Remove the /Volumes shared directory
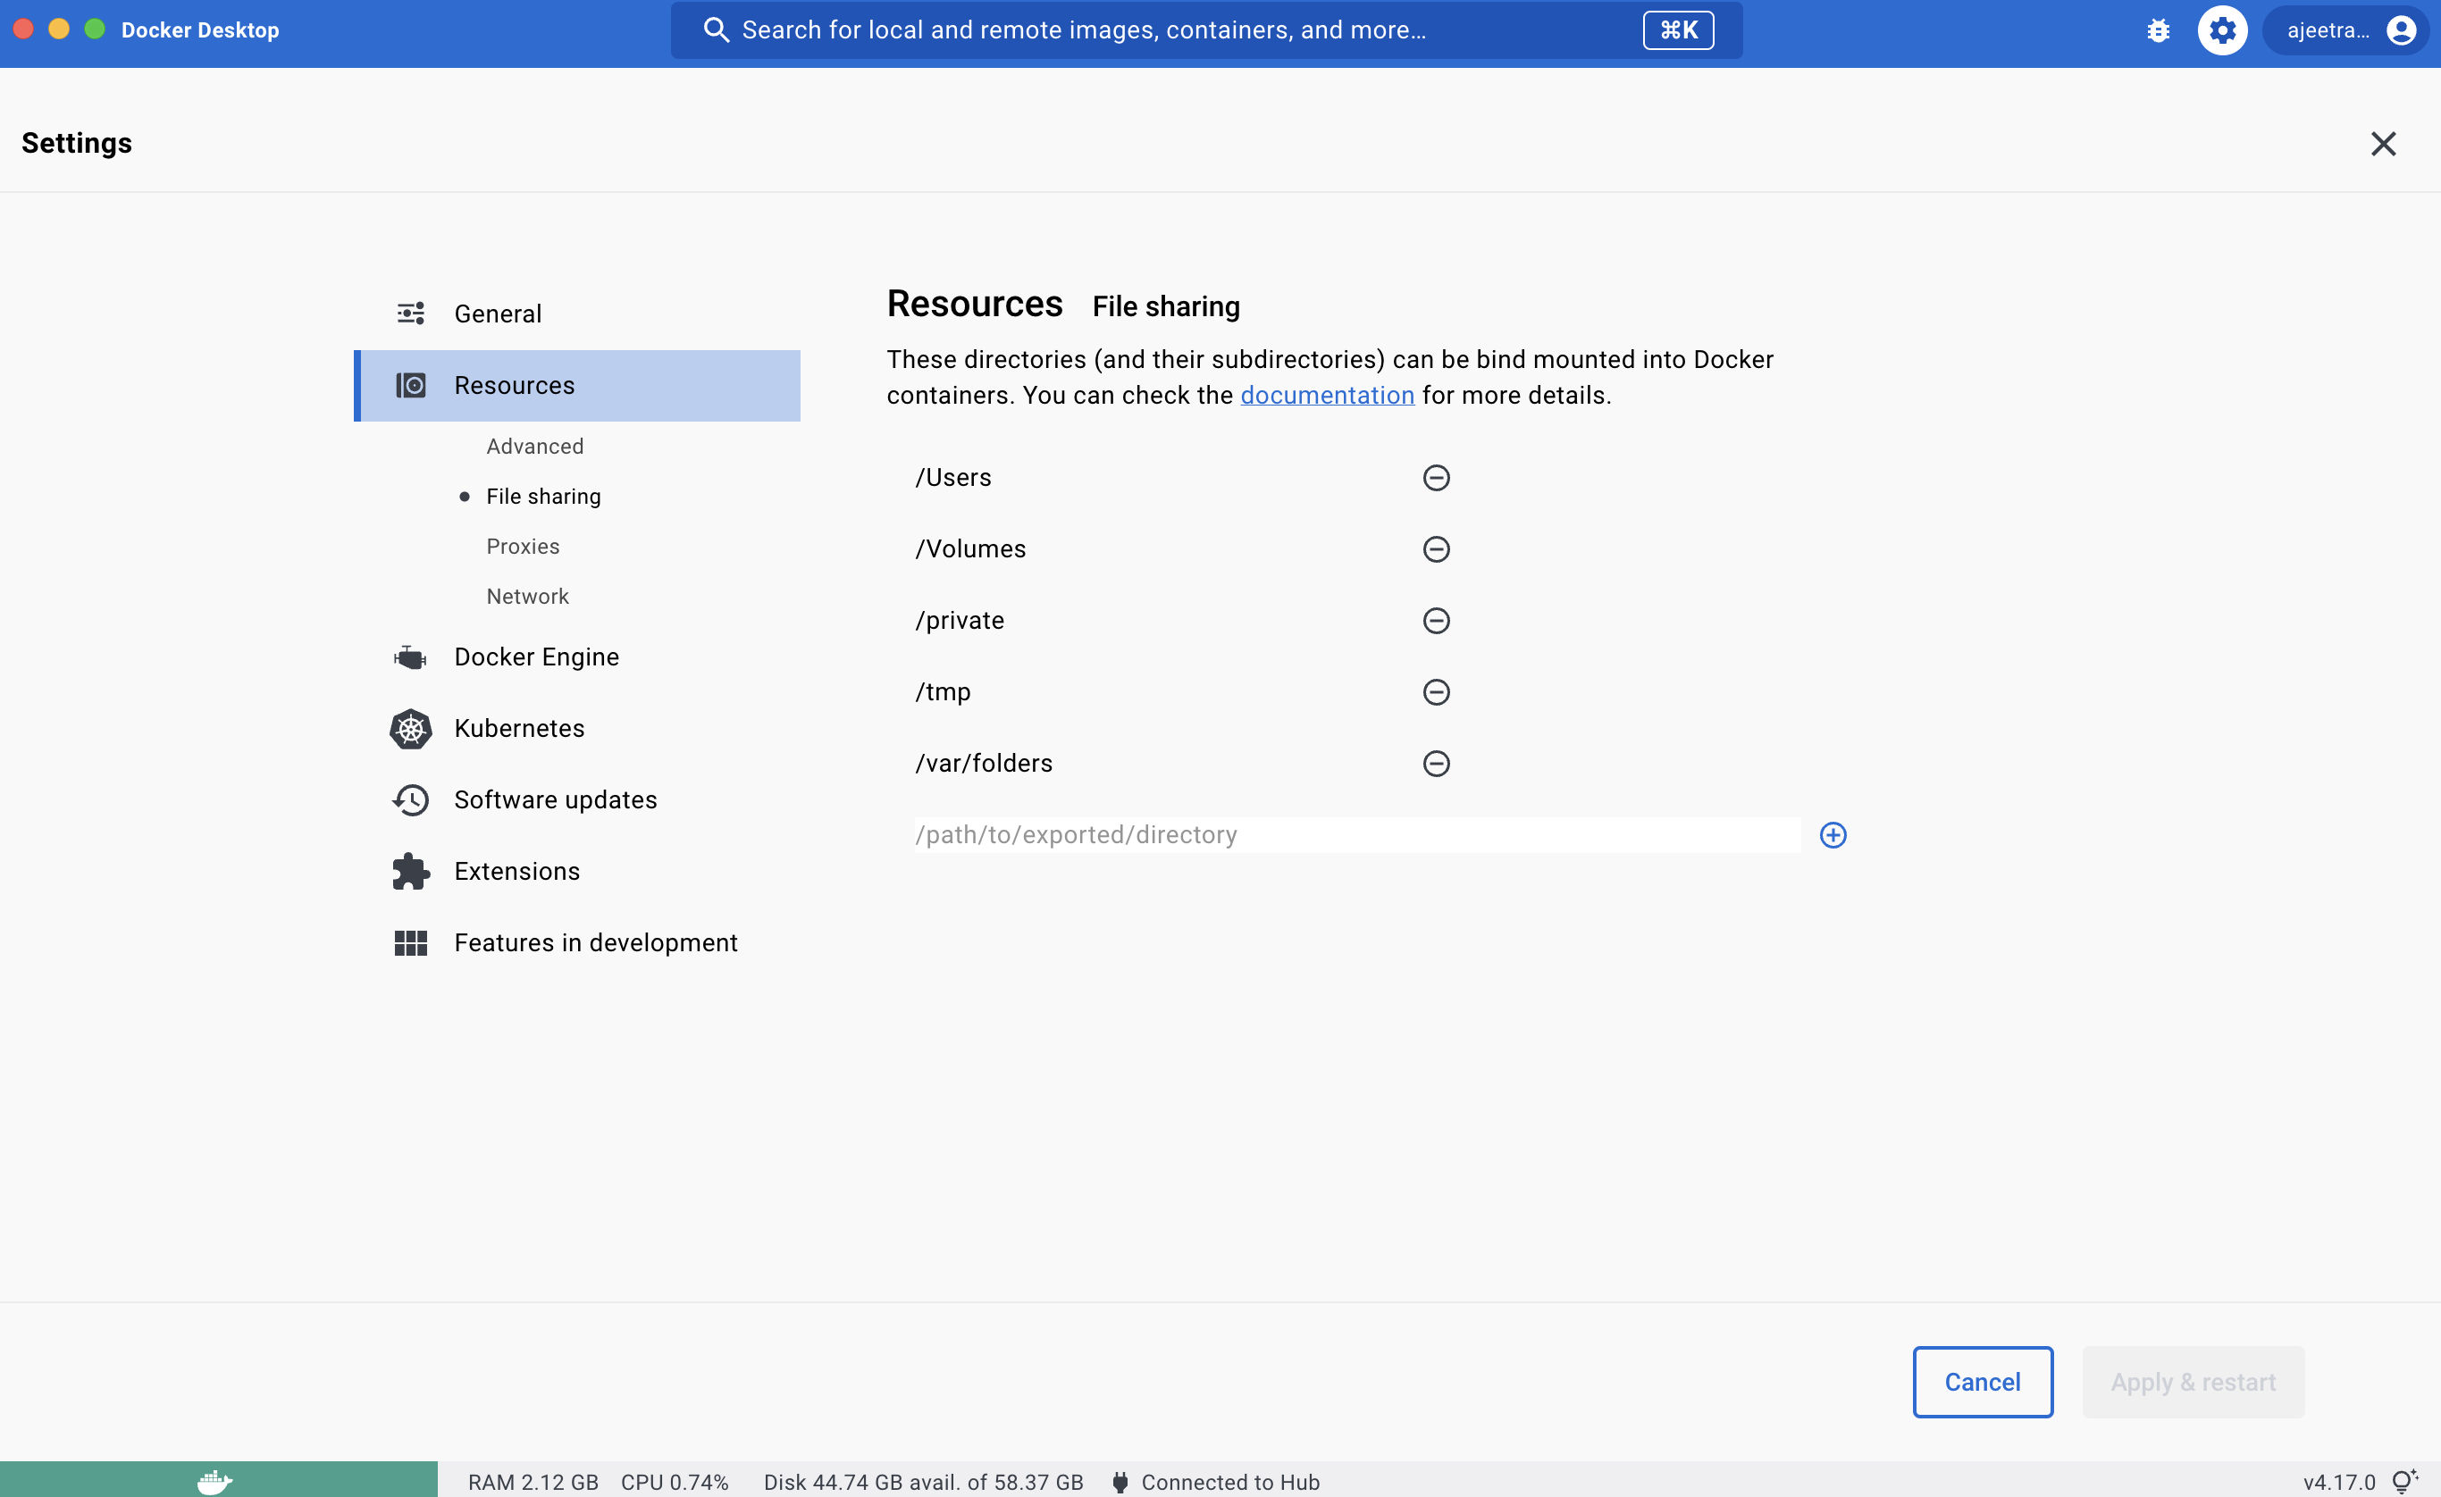The height and width of the screenshot is (1497, 2441). point(1437,549)
